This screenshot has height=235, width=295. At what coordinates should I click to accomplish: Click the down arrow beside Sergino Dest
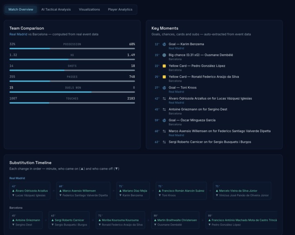13,225
